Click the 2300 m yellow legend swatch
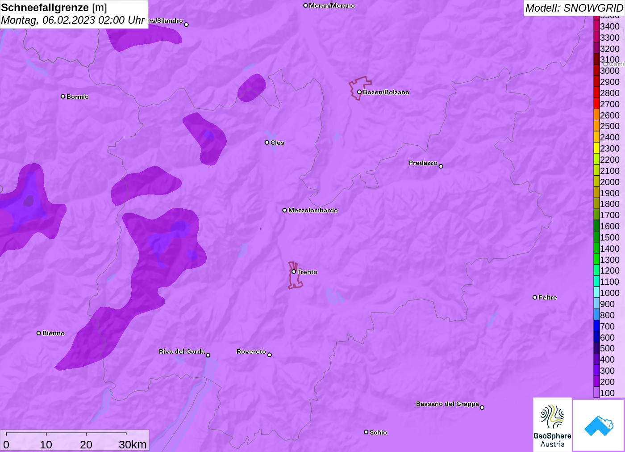 tap(596, 148)
